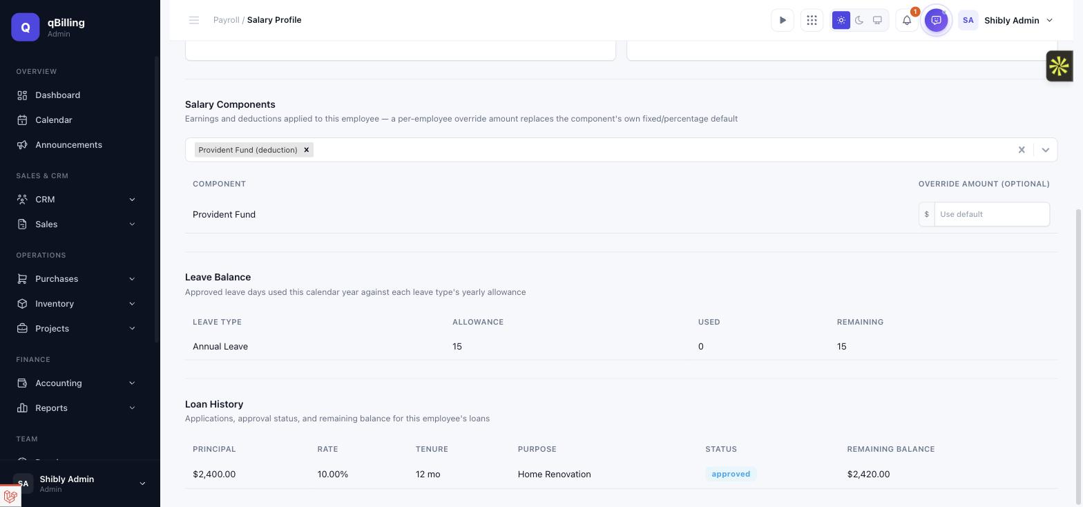Switch to dark theme mode
This screenshot has width=1083, height=507.
pos(859,20)
